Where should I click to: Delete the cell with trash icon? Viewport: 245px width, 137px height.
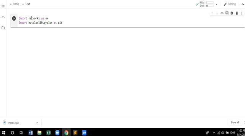tap(237, 13)
